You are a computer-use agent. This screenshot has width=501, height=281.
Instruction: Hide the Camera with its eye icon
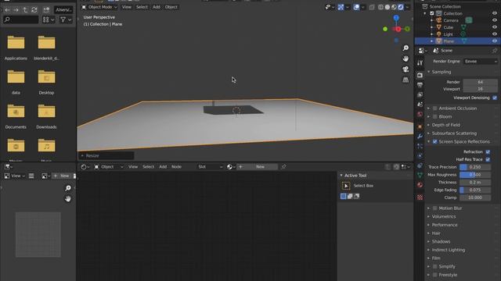(494, 20)
